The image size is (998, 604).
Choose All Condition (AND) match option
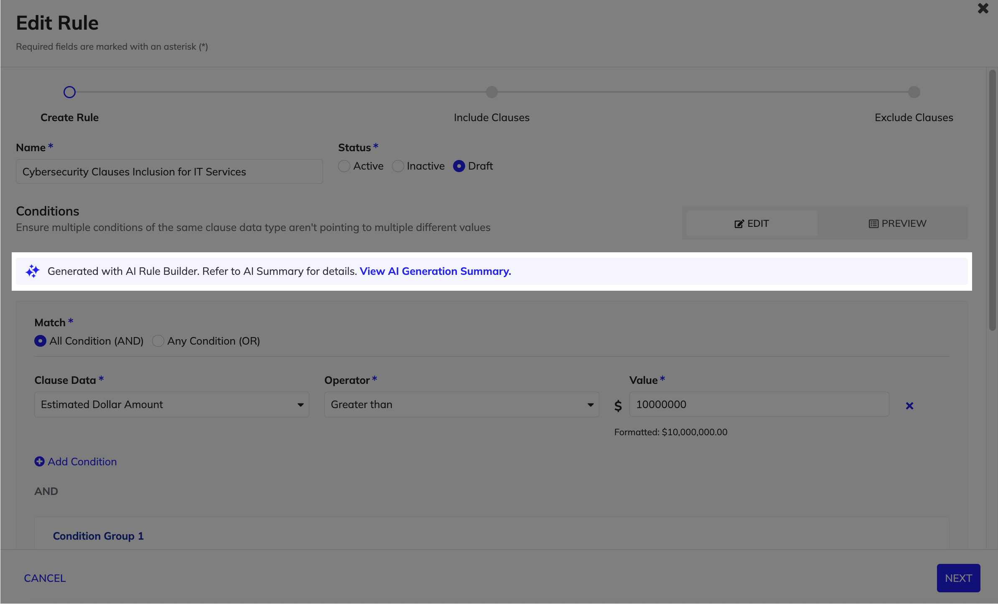coord(40,341)
